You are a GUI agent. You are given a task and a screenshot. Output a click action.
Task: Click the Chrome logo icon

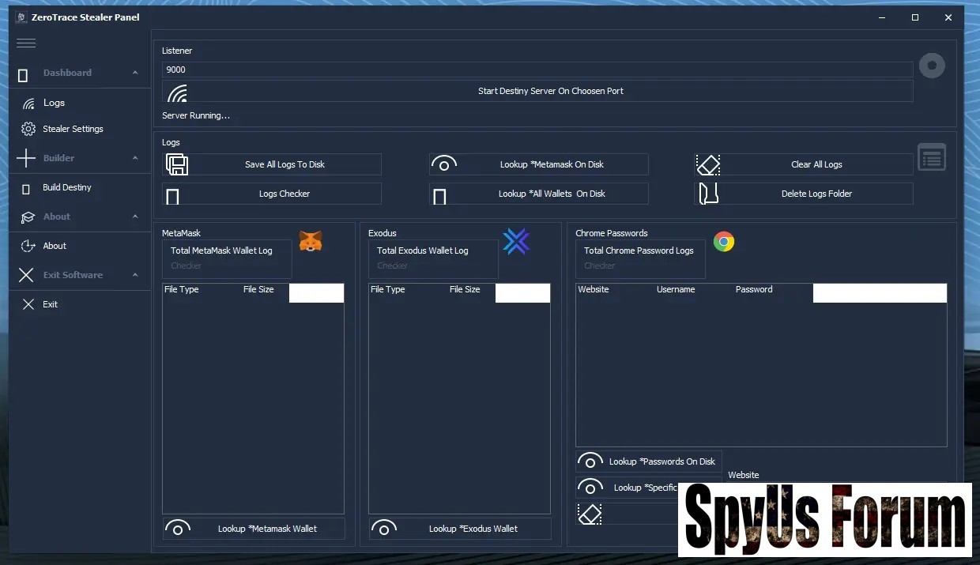click(x=723, y=242)
